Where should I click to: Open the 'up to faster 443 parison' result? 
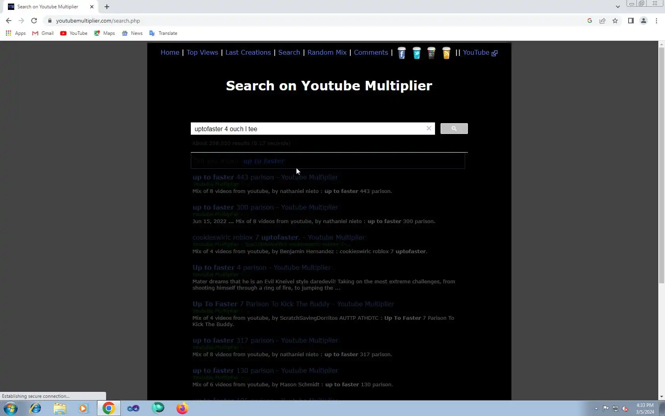tap(265, 177)
